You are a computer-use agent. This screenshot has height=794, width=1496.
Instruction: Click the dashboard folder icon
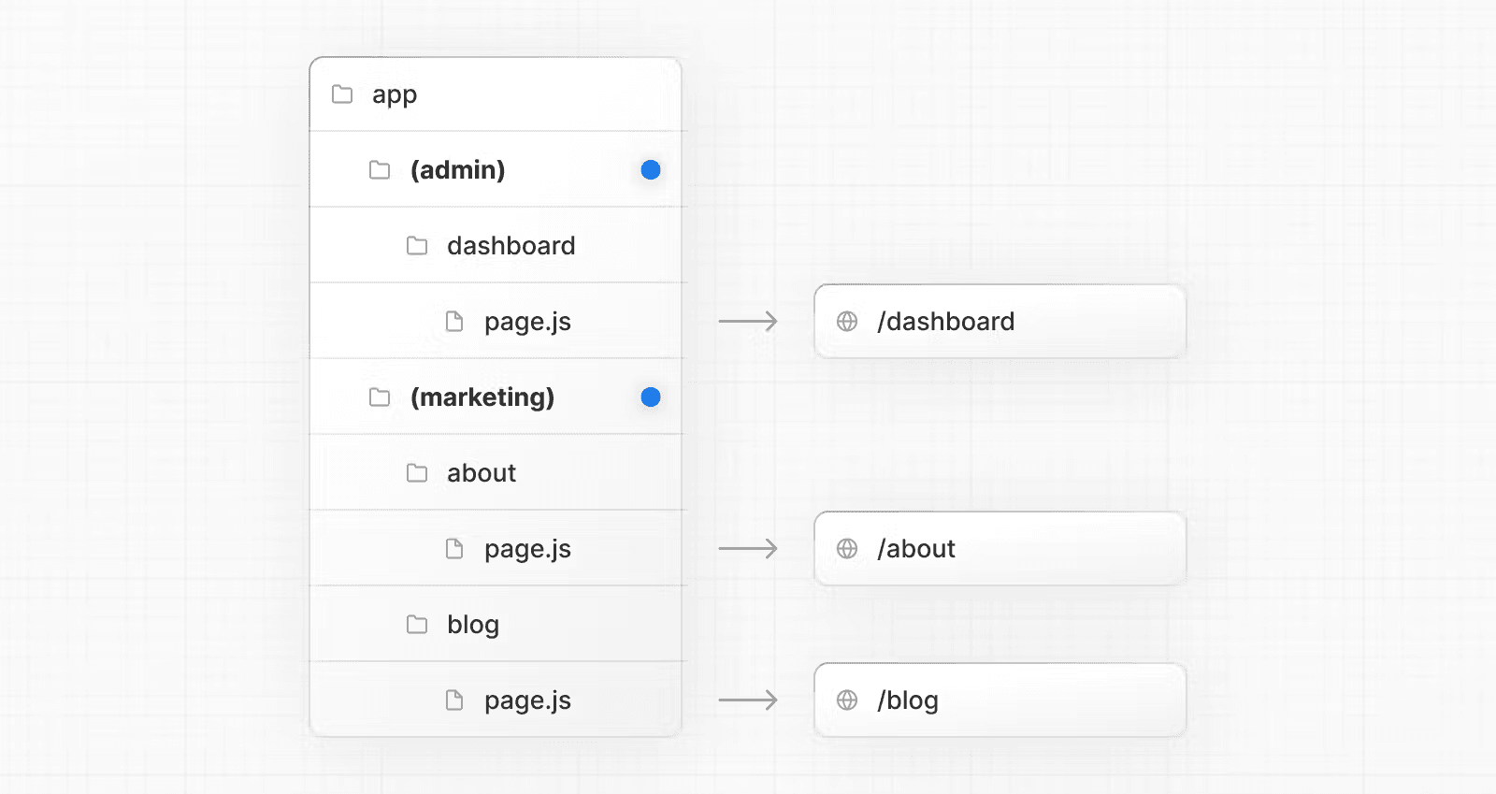click(x=417, y=246)
